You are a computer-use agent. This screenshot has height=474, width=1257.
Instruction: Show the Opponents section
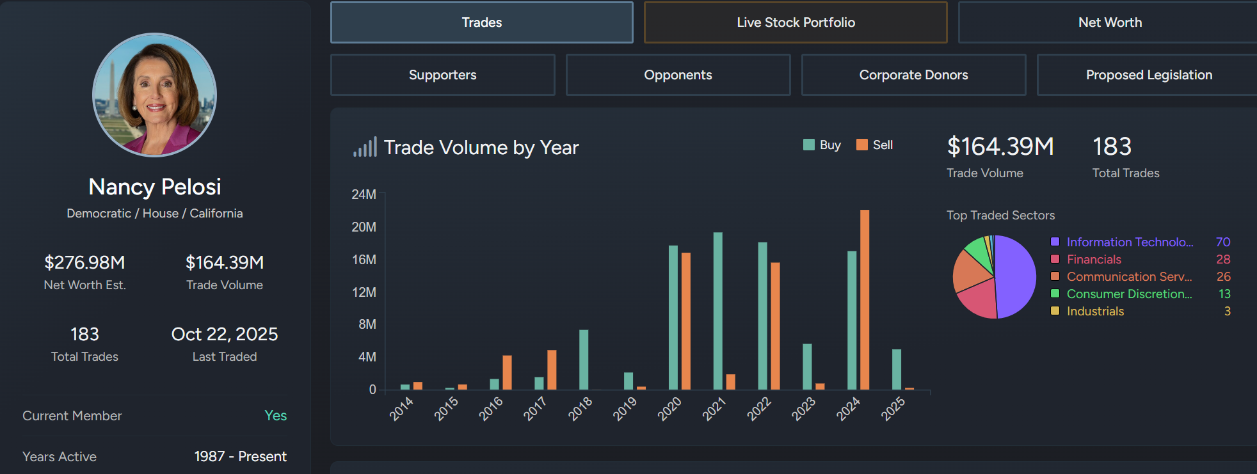point(678,75)
